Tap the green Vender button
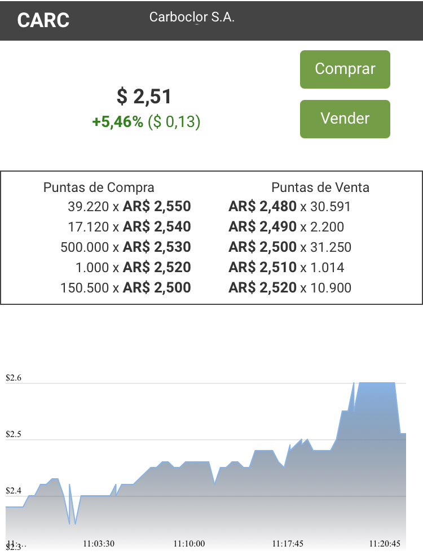423x555 pixels. click(345, 119)
